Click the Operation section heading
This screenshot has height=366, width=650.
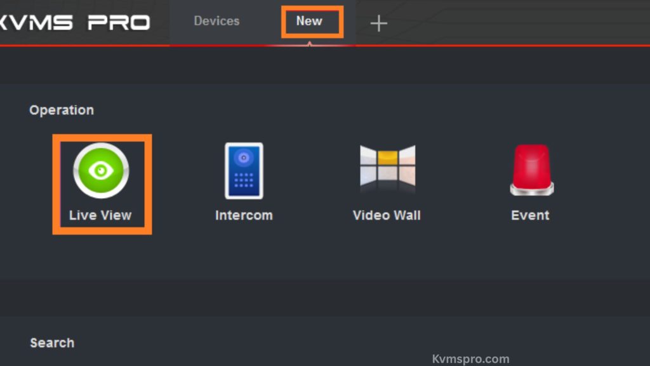62,109
